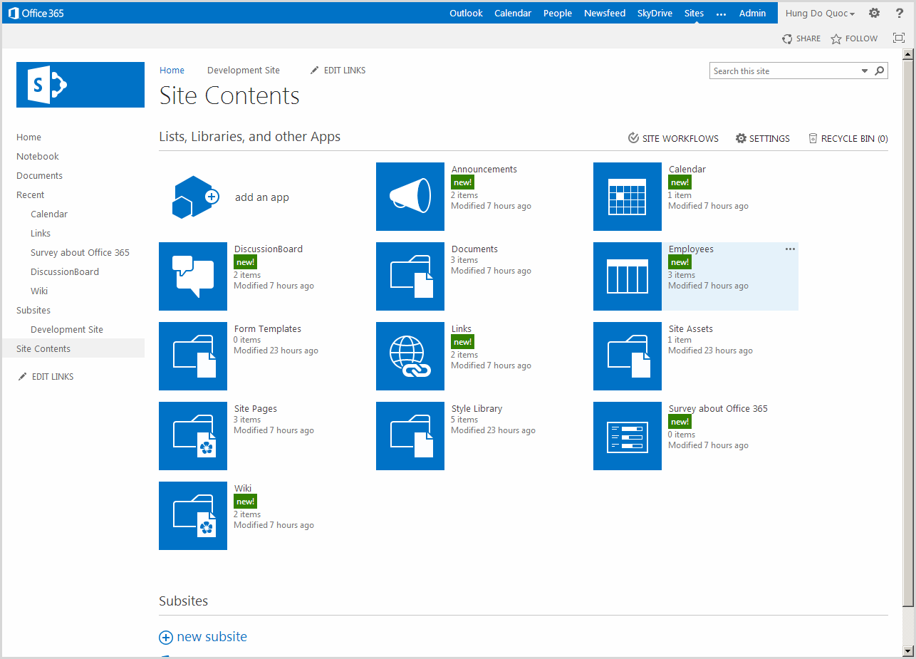The image size is (916, 659).
Task: Click the Office 365 settings gear
Action: [874, 12]
